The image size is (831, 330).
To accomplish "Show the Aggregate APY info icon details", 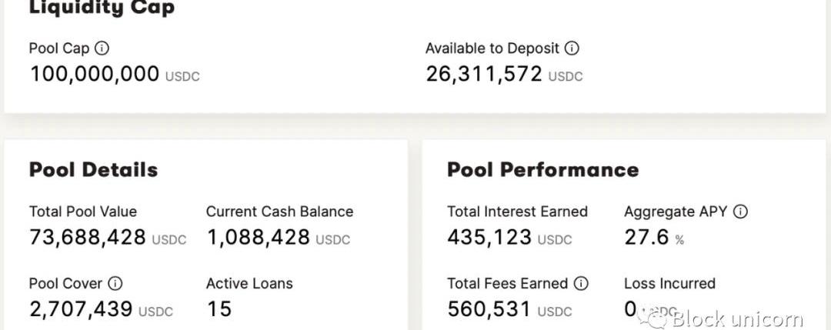I will tap(740, 212).
